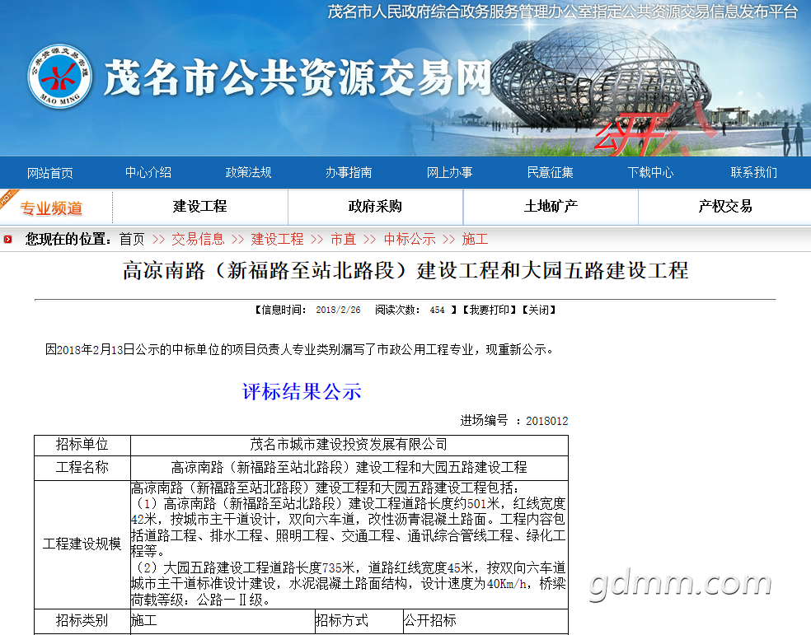Switch to the 建设工程 channel tab

click(200, 207)
